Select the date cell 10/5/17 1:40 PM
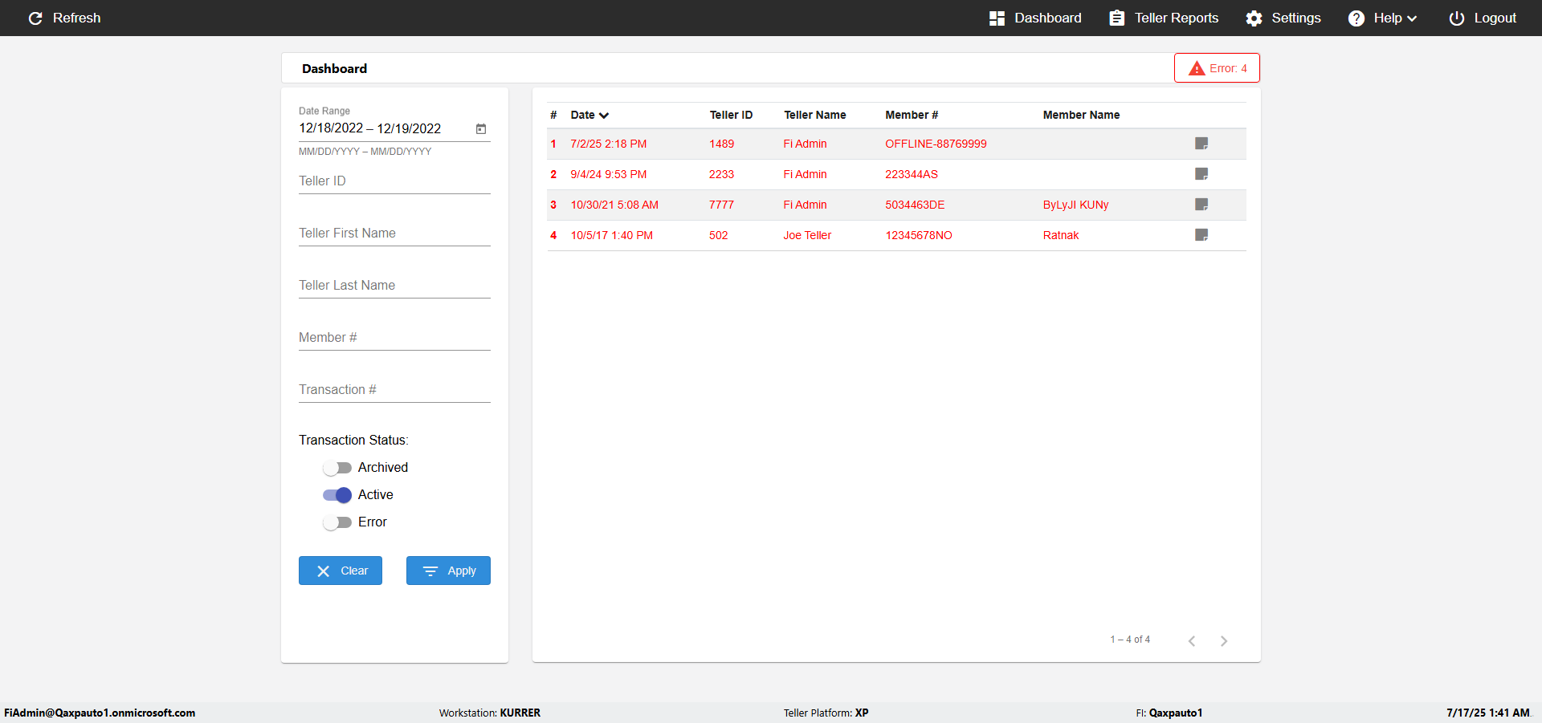Viewport: 1542px width, 723px height. coord(611,235)
